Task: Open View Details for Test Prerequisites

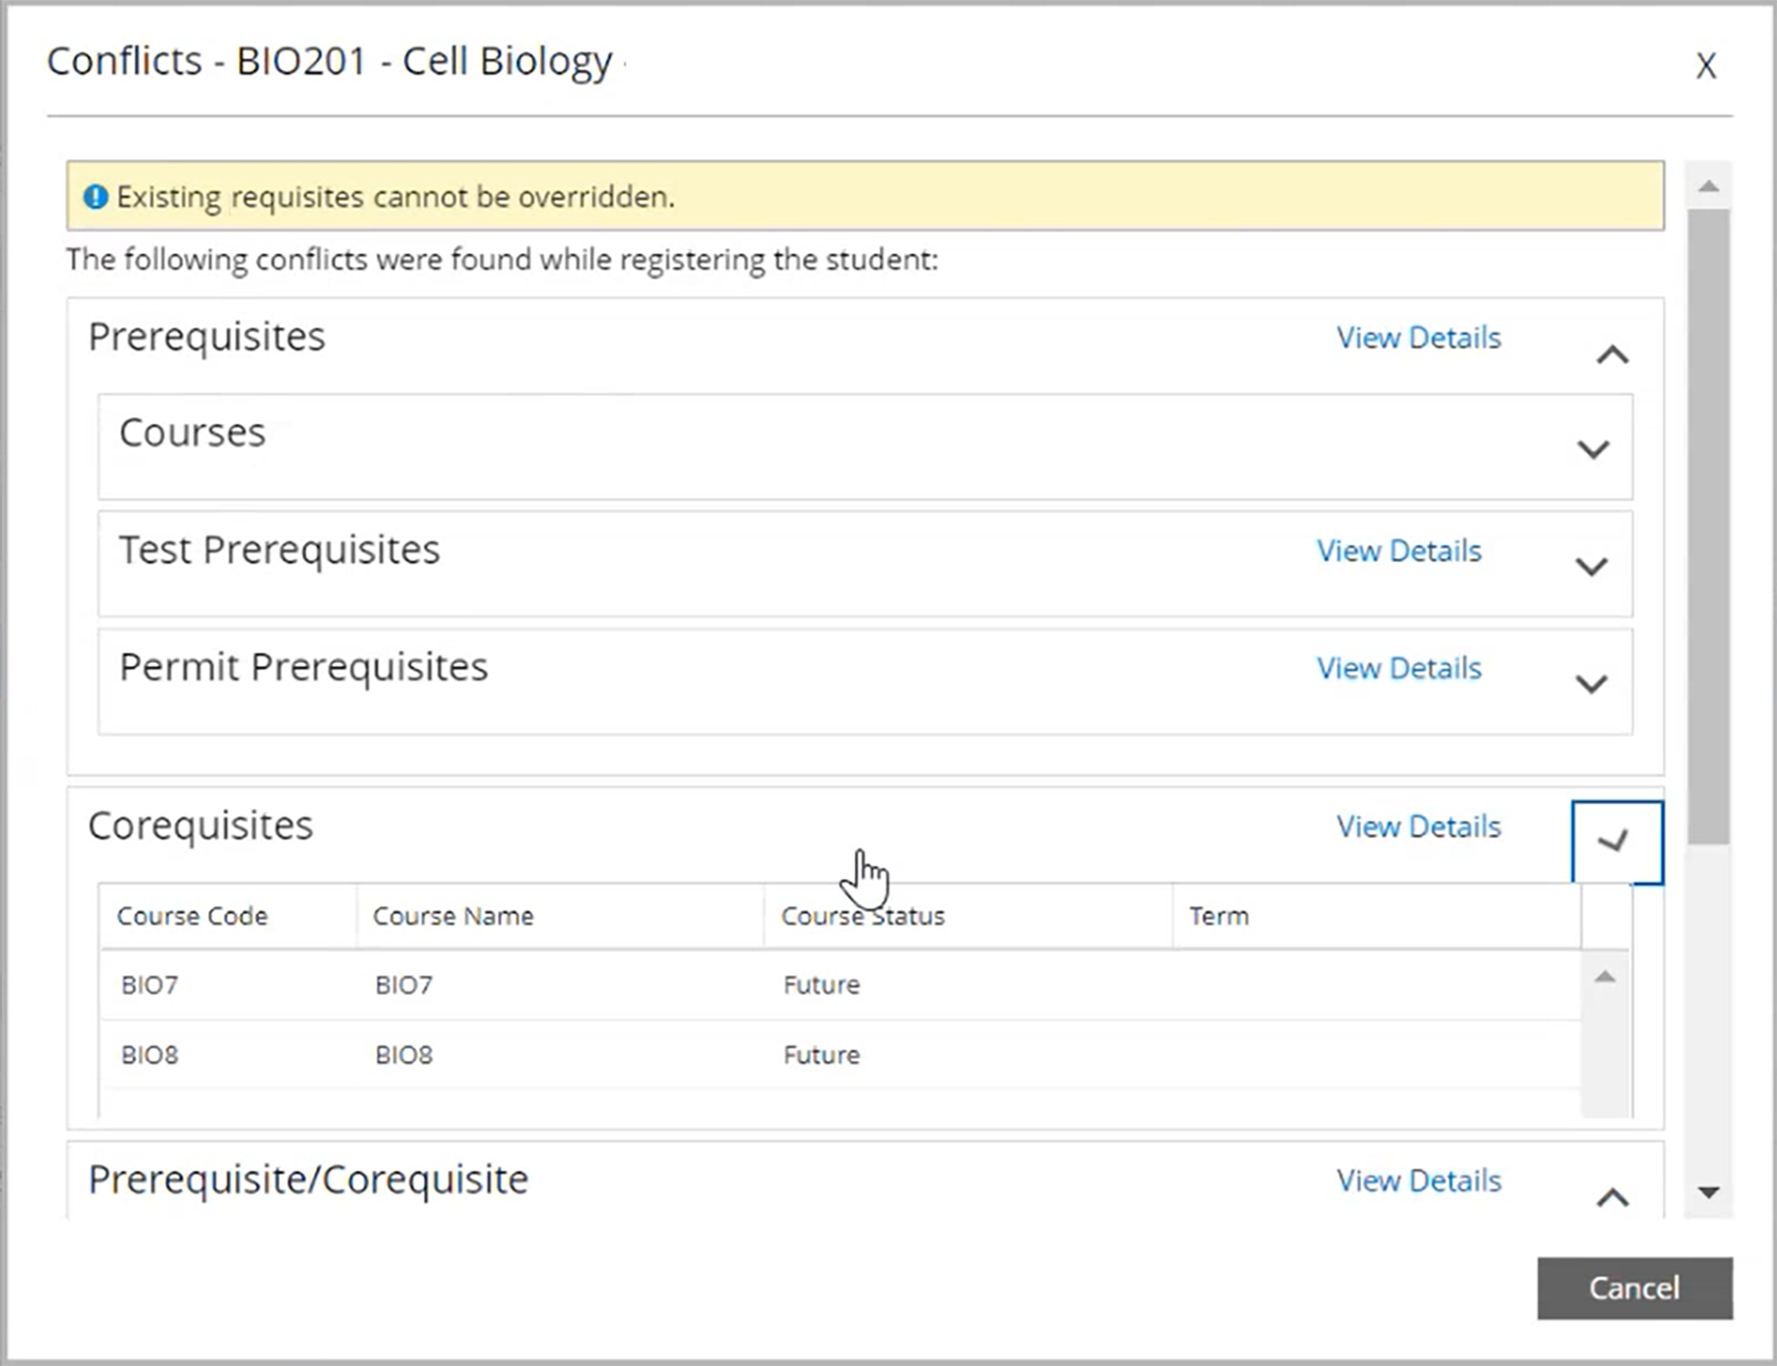Action: (1398, 551)
